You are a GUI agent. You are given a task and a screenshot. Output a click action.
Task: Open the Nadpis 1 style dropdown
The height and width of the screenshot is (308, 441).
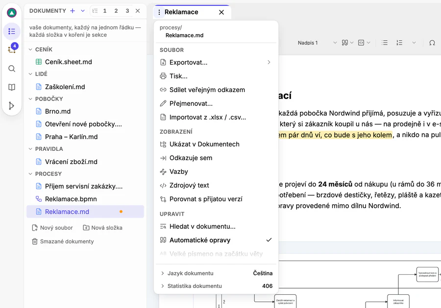(317, 43)
